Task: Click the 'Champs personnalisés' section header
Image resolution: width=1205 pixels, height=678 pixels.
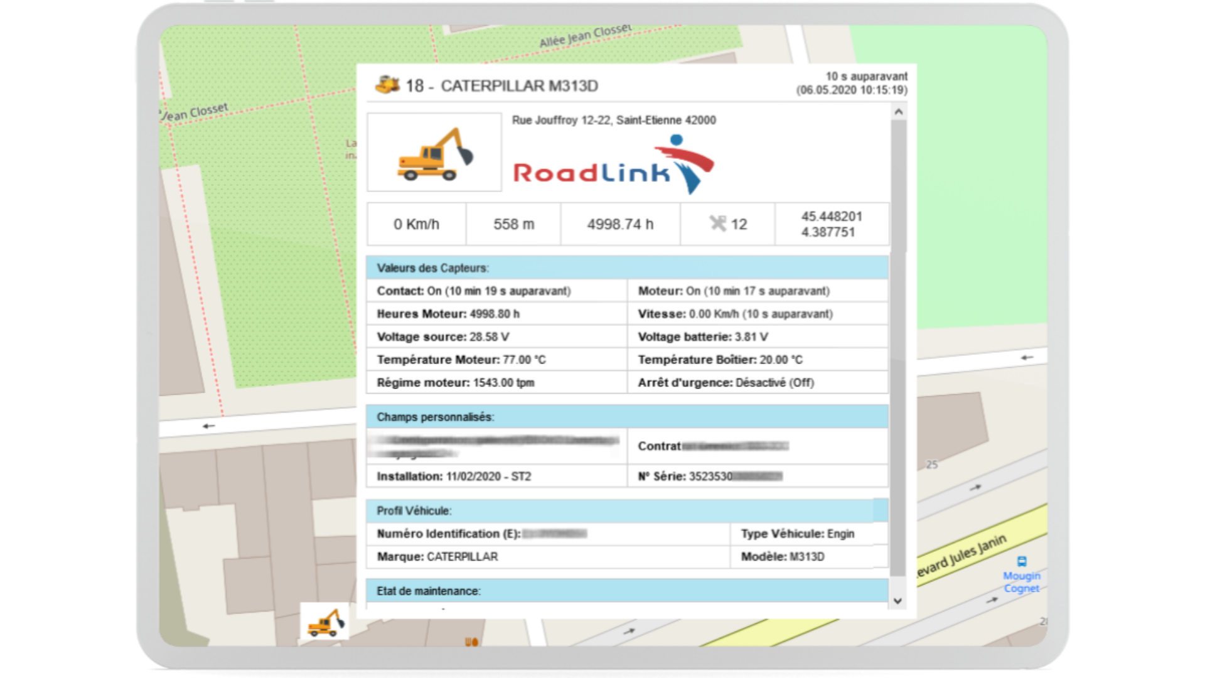Action: click(x=627, y=417)
